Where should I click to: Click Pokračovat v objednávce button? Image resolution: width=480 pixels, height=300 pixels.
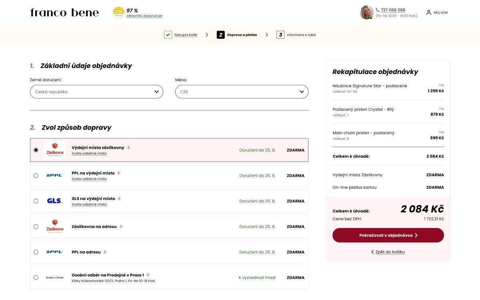pyautogui.click(x=388, y=235)
